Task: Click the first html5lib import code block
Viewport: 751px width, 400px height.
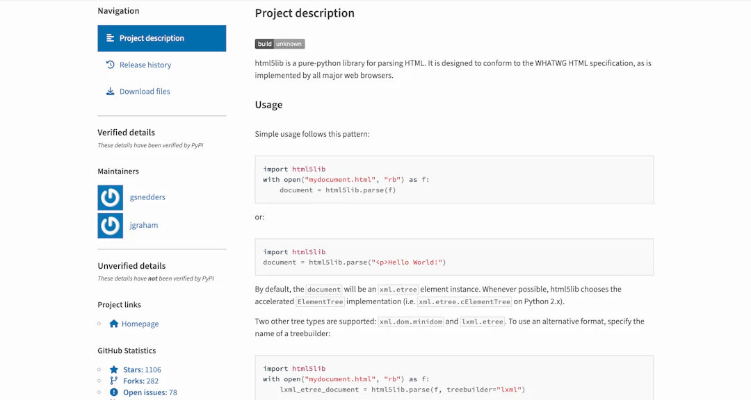Action: coord(454,179)
